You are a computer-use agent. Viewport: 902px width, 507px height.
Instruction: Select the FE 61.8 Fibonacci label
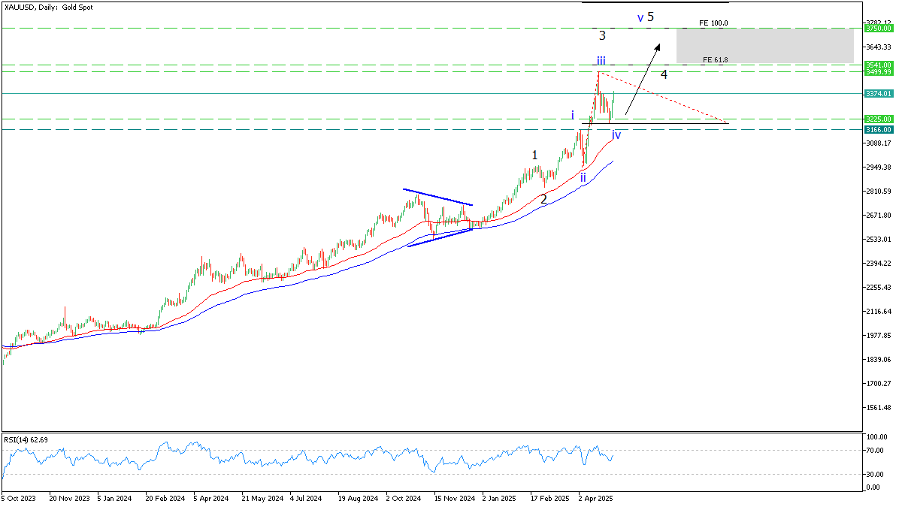[715, 59]
